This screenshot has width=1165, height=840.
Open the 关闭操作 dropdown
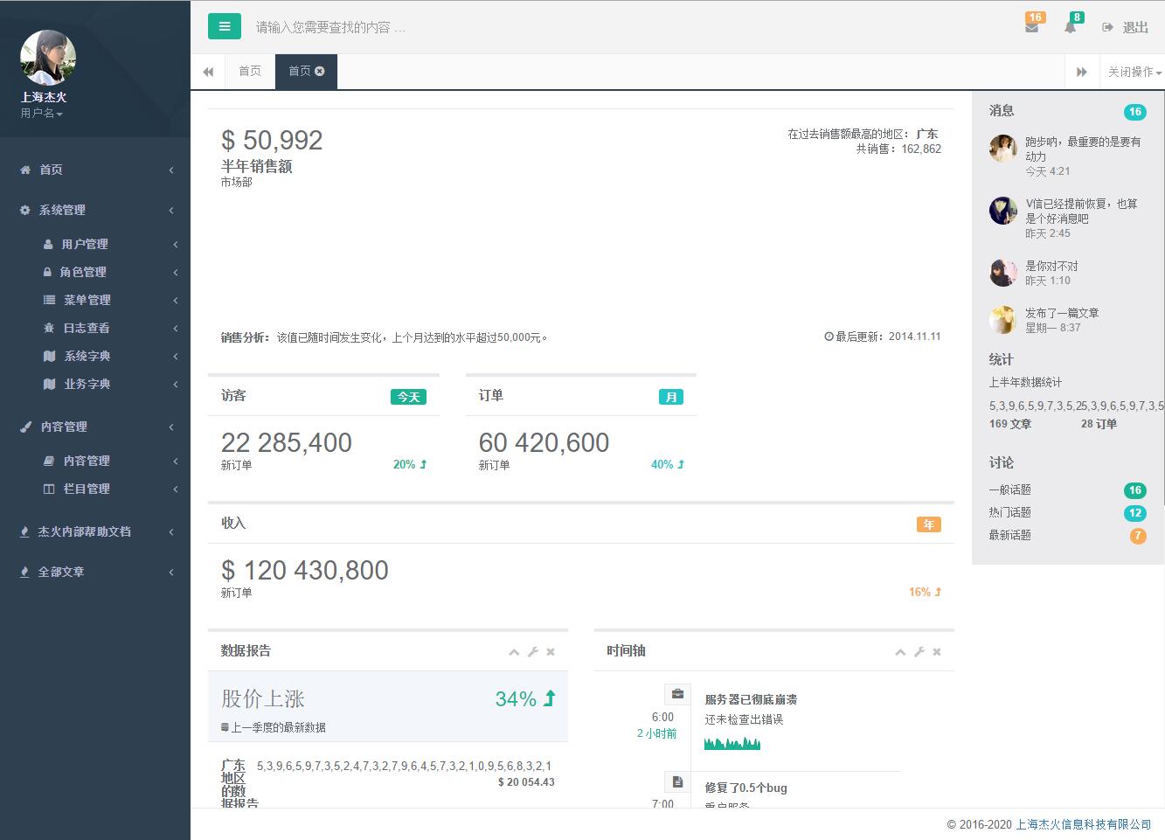click(1134, 72)
